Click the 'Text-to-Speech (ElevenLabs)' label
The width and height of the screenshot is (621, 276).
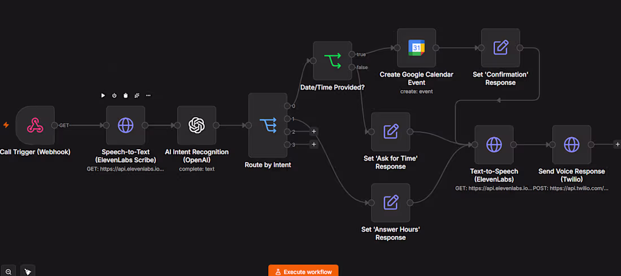coord(495,175)
